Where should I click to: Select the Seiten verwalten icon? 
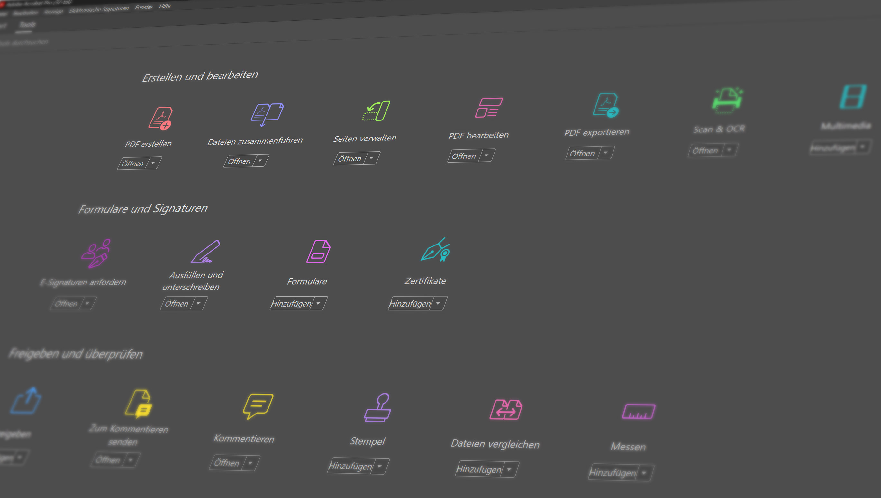[x=377, y=111]
